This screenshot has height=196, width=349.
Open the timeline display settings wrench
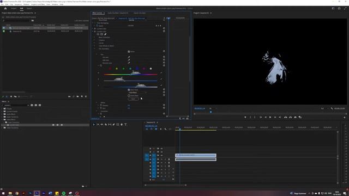[165, 129]
